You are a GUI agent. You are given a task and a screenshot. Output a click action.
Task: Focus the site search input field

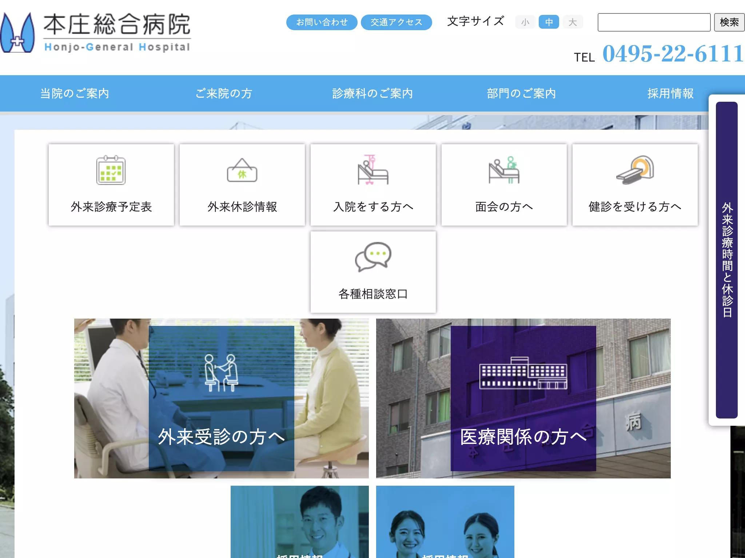pyautogui.click(x=654, y=22)
